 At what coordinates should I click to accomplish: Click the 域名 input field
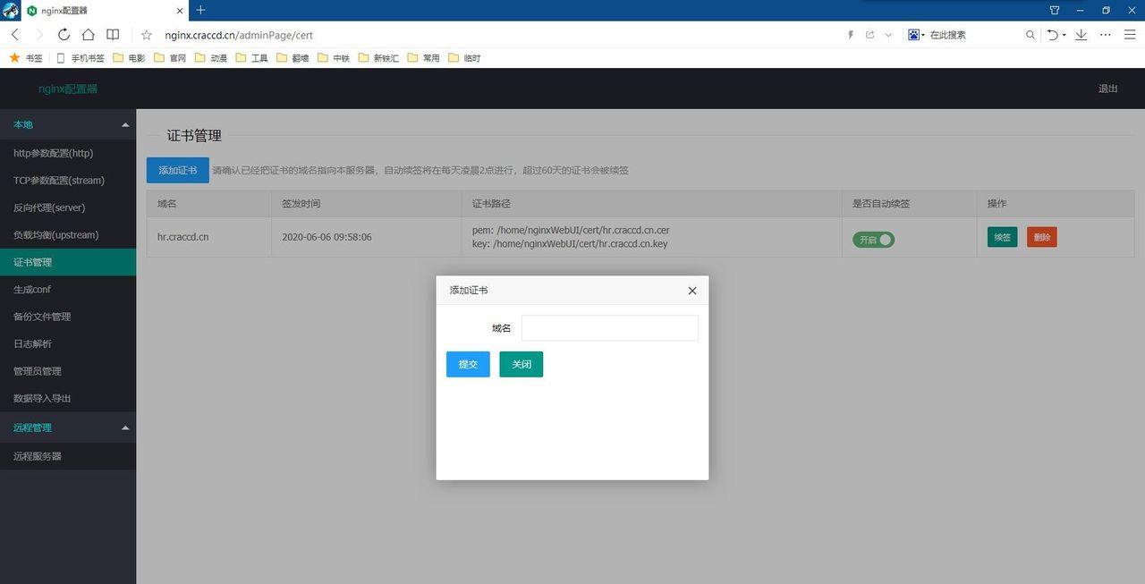tap(609, 328)
